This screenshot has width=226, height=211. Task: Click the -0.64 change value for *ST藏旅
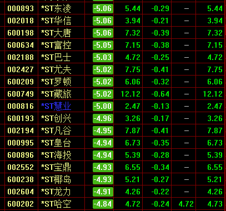pos(160,94)
